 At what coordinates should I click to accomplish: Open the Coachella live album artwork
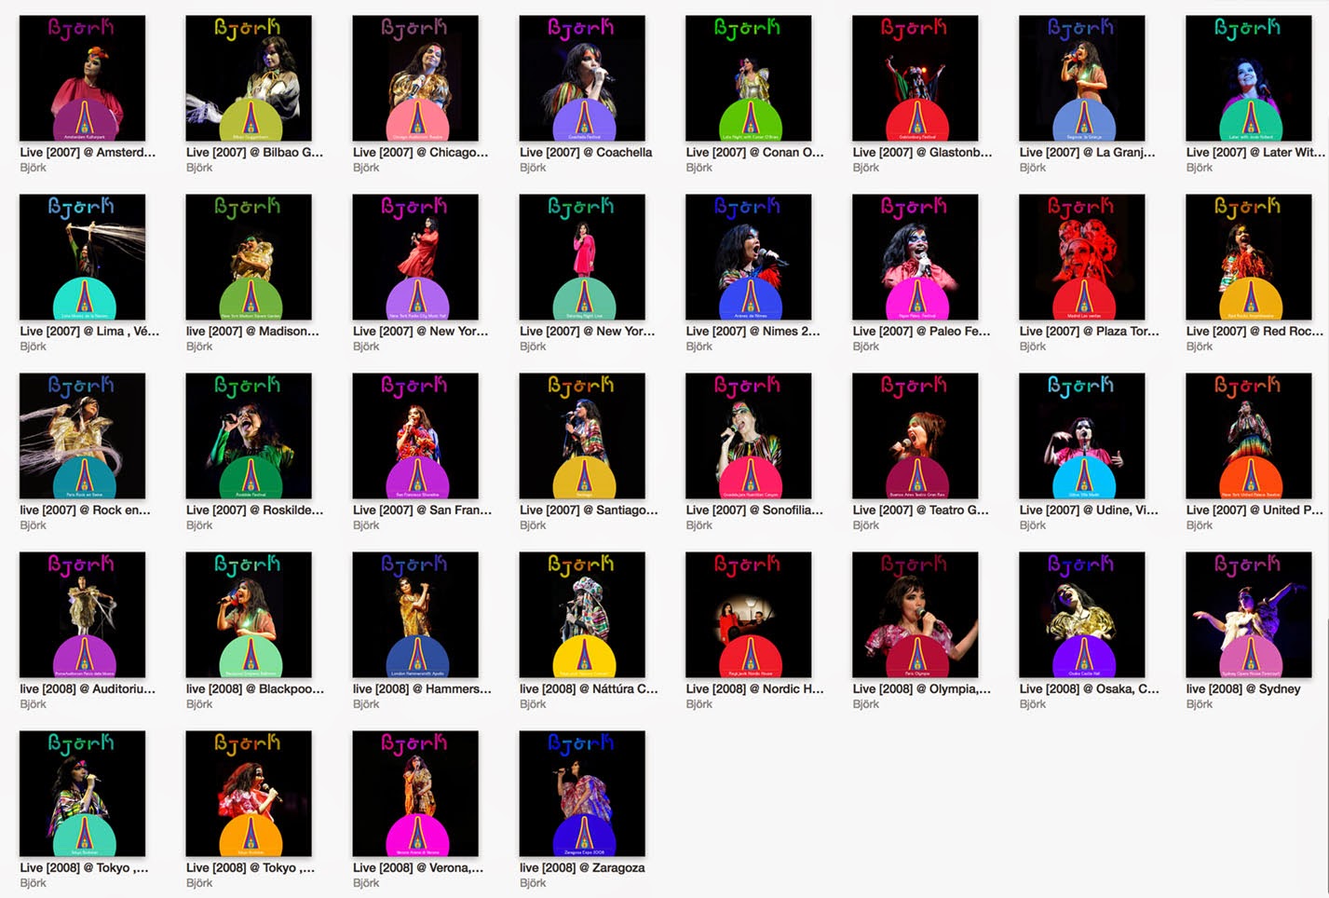pyautogui.click(x=582, y=78)
